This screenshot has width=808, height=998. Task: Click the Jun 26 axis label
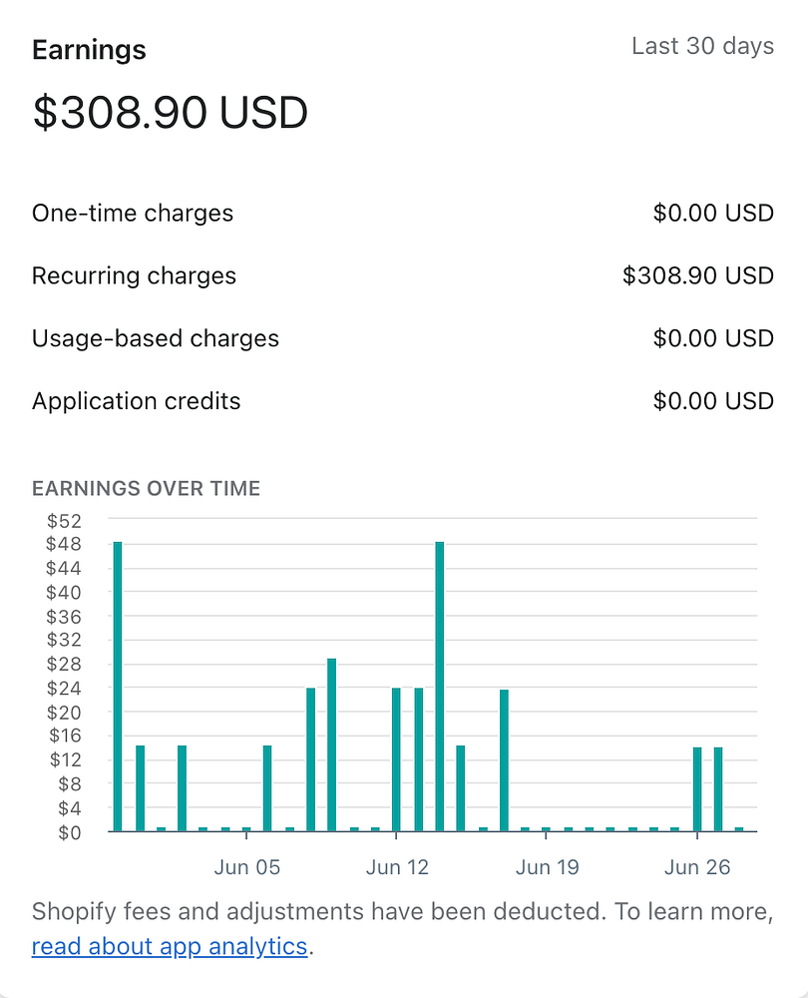[697, 867]
